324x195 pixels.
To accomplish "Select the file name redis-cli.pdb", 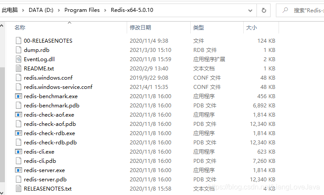I will [40, 161].
